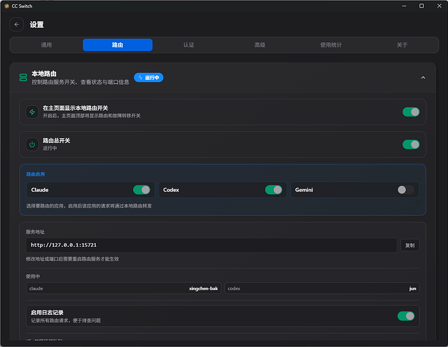448x347 pixels.
Task: Click the CC Switch app icon
Action: [6, 6]
